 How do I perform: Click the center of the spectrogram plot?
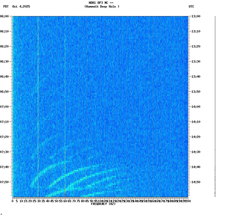[100, 107]
